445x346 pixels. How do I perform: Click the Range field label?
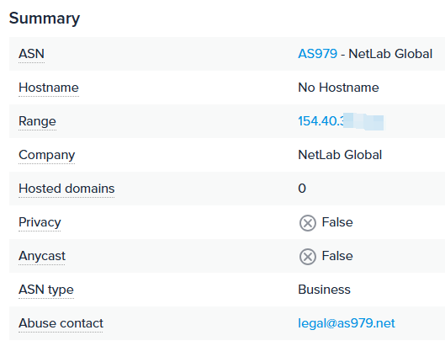(x=37, y=121)
